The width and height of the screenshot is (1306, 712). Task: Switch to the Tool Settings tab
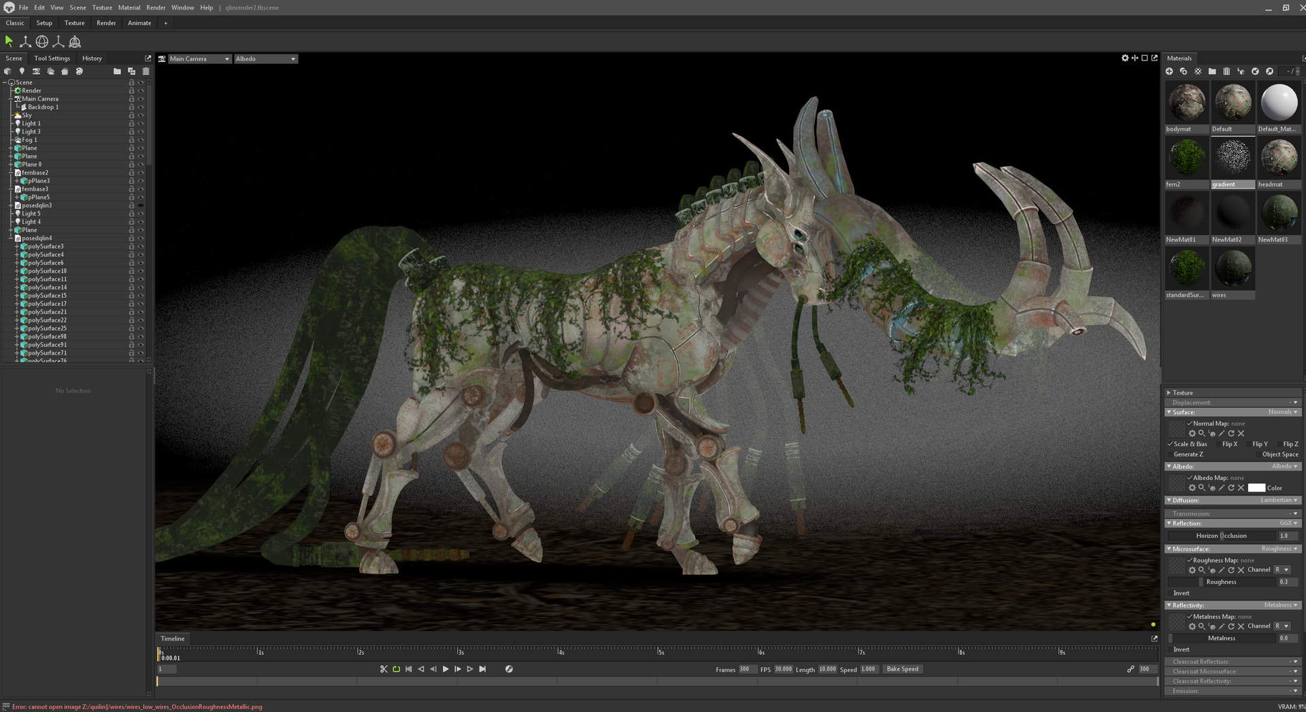52,58
